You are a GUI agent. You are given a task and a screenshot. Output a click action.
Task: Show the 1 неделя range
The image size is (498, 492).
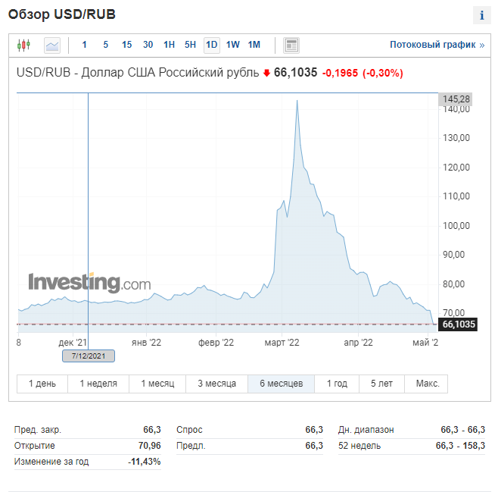(x=98, y=384)
